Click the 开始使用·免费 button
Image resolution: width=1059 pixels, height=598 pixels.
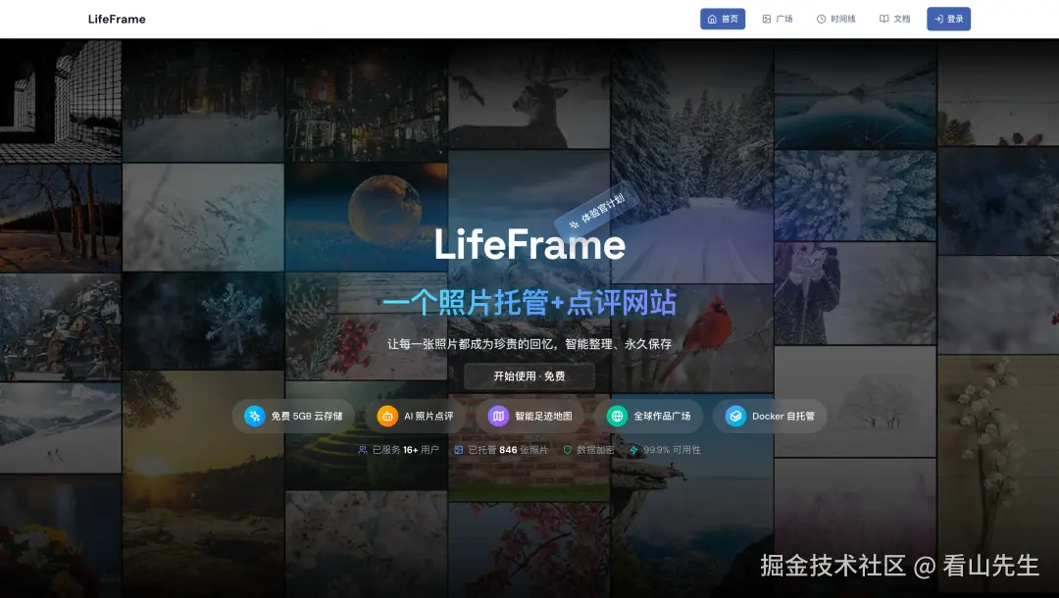coord(529,375)
